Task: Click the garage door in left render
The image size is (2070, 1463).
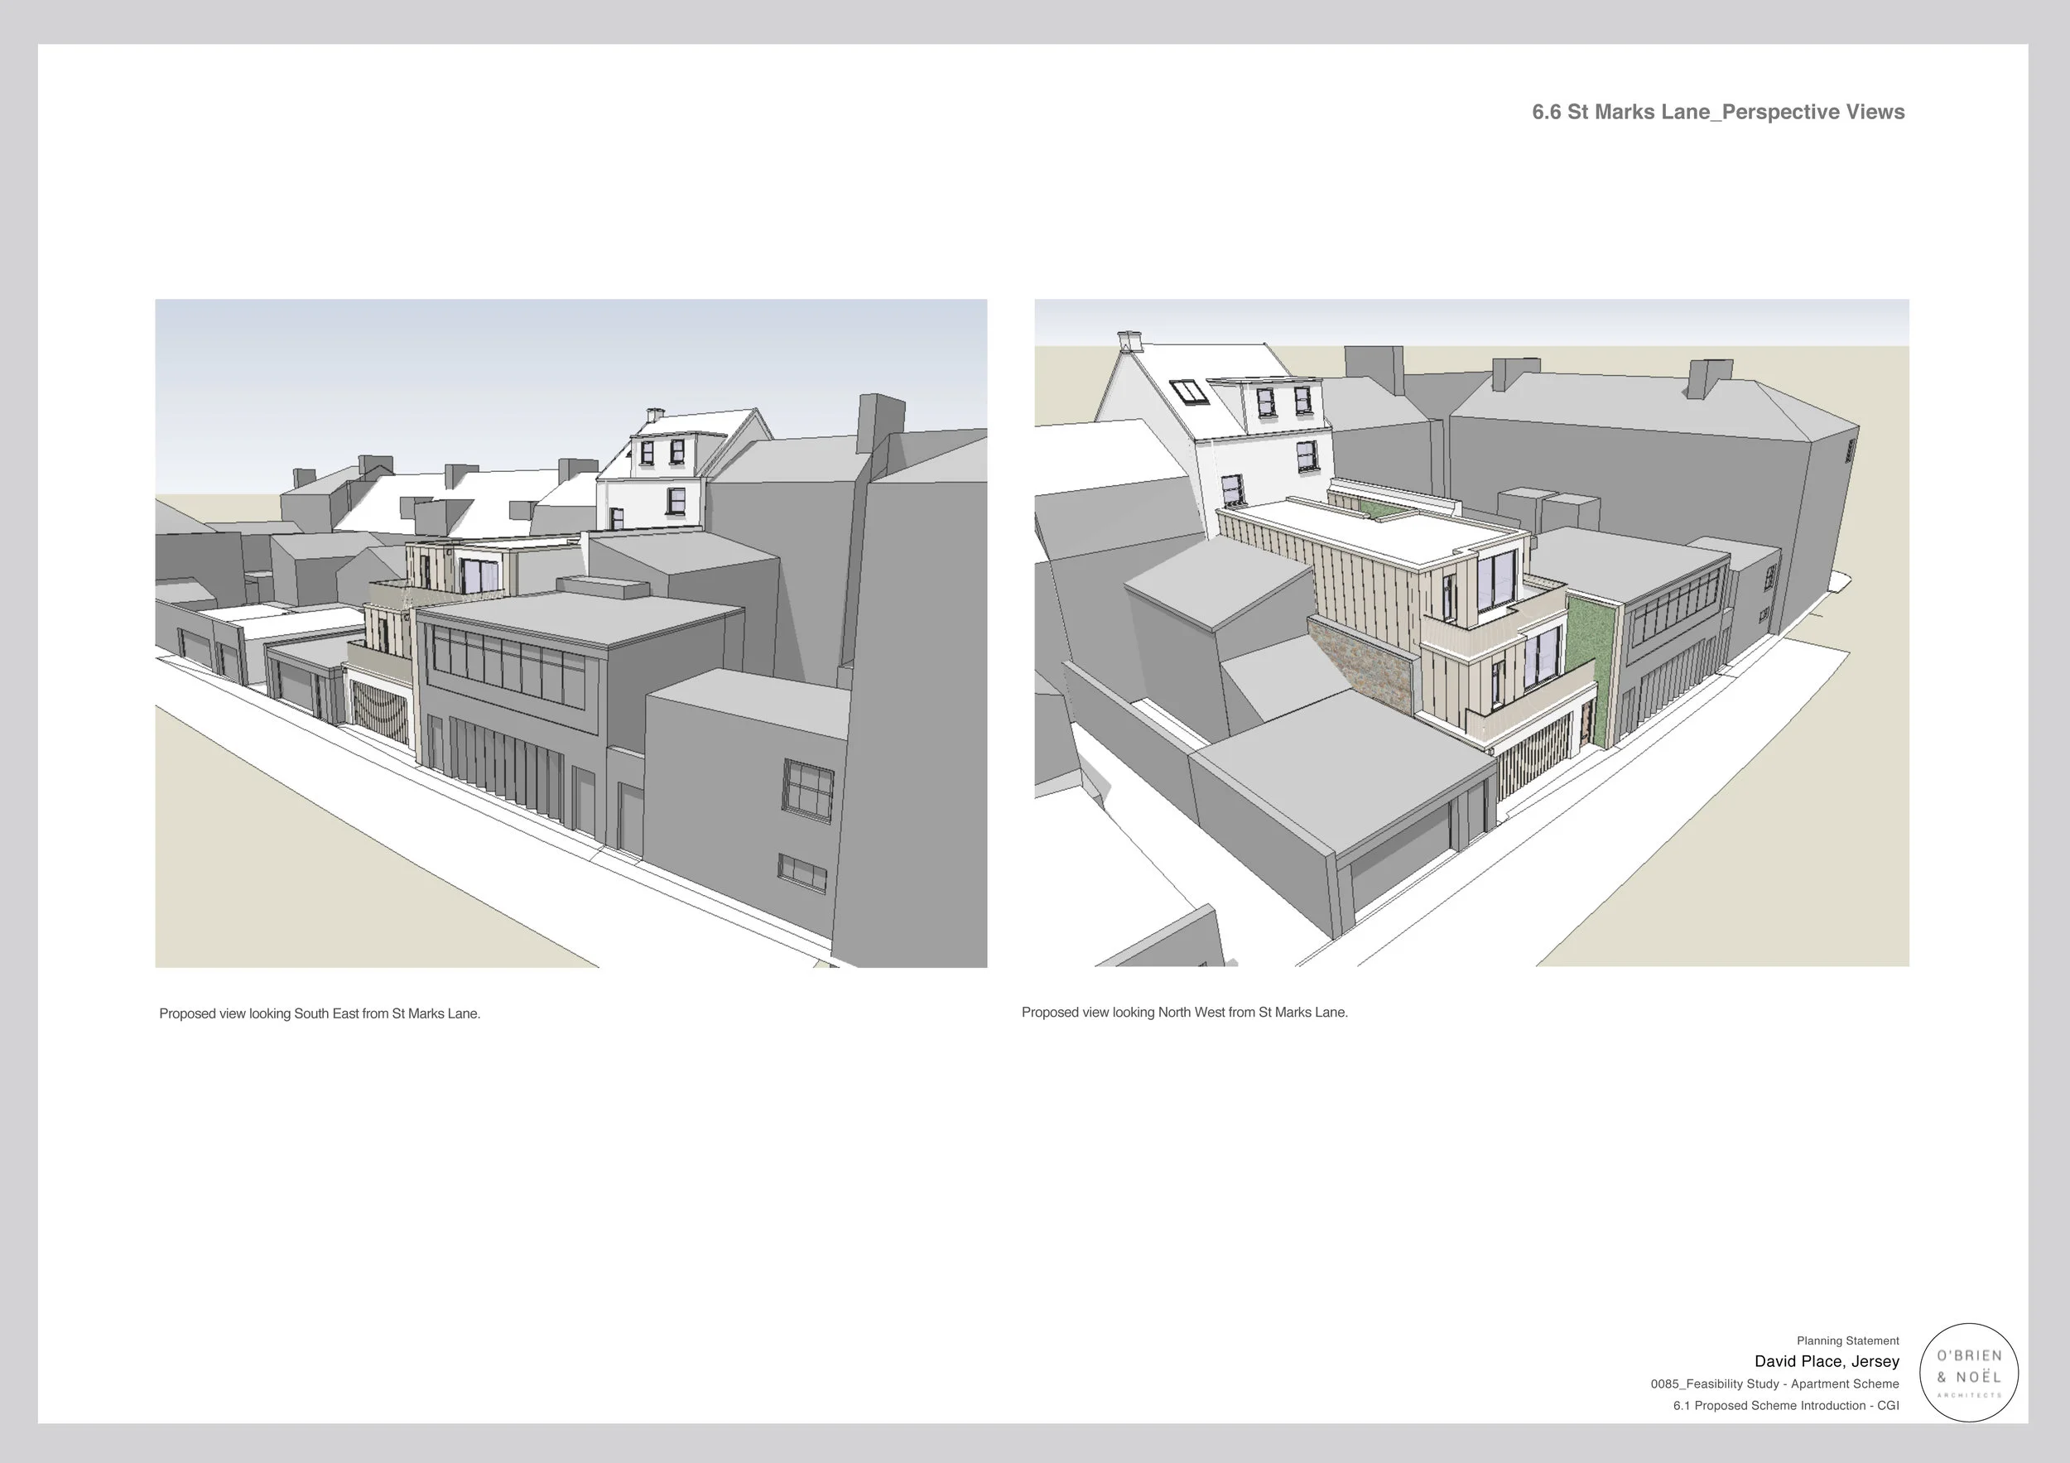Action: [x=378, y=712]
